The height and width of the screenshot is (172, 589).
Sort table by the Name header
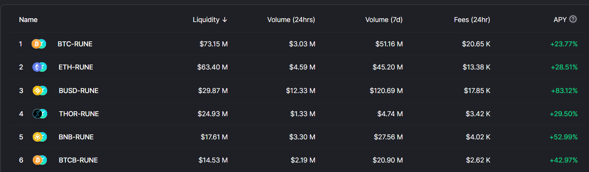click(28, 20)
